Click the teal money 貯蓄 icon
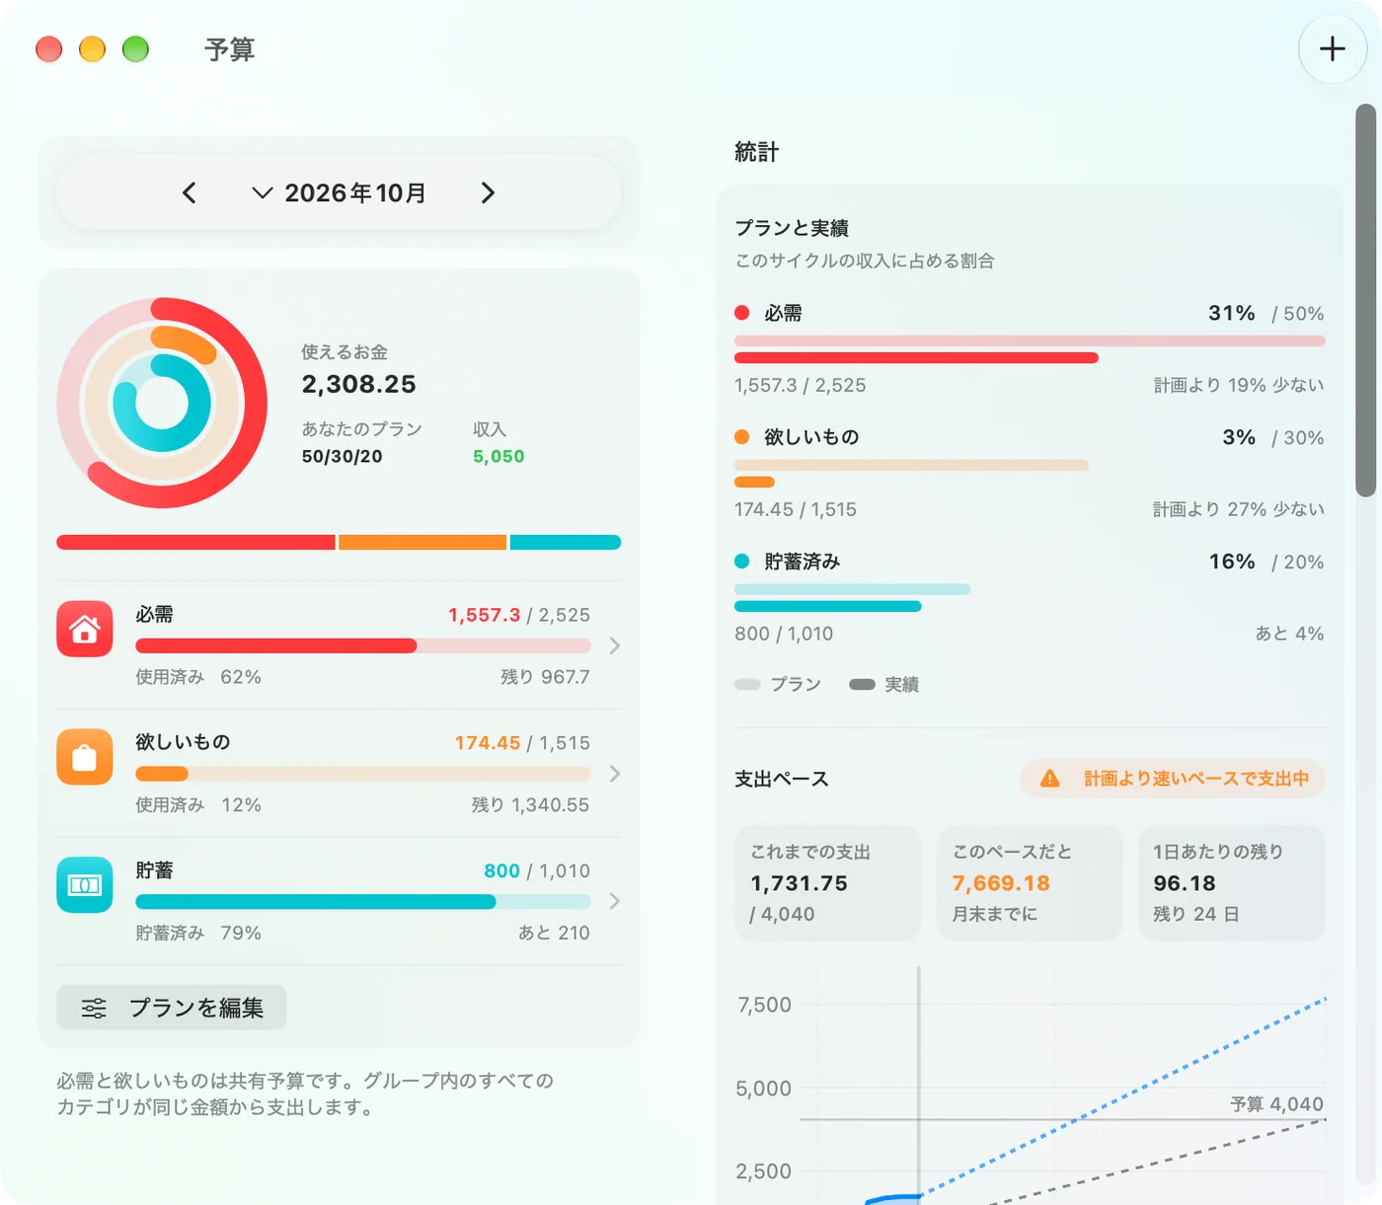Image resolution: width=1382 pixels, height=1205 pixels. [85, 885]
